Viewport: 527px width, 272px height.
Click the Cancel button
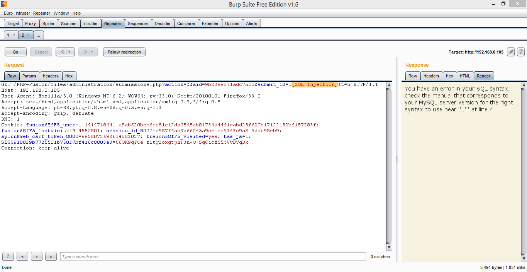[41, 52]
